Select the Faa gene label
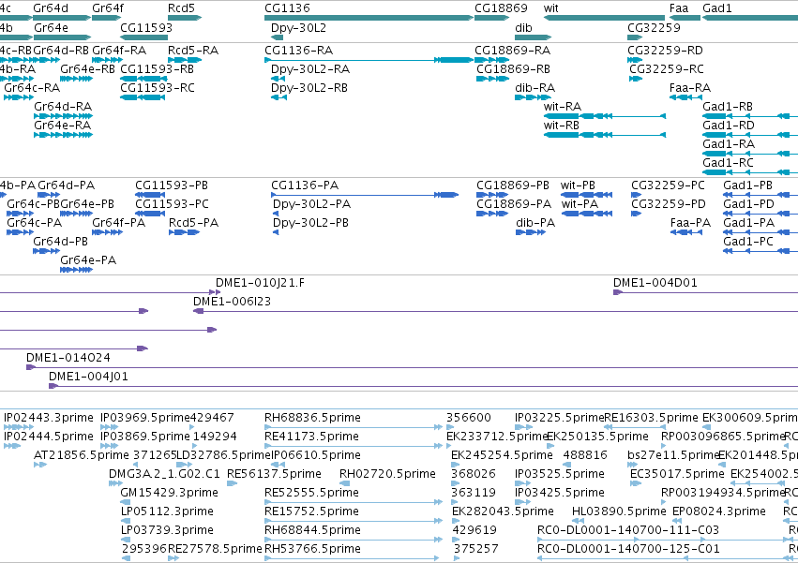Viewport: 798px width, 563px height. (x=679, y=8)
